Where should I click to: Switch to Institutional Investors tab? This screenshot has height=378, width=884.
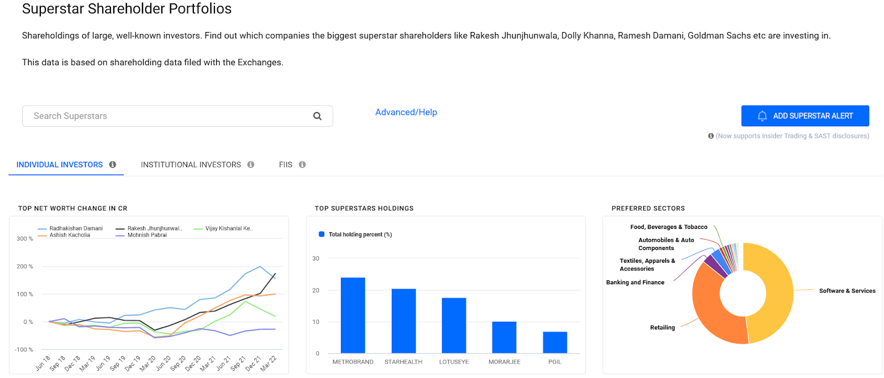(191, 164)
